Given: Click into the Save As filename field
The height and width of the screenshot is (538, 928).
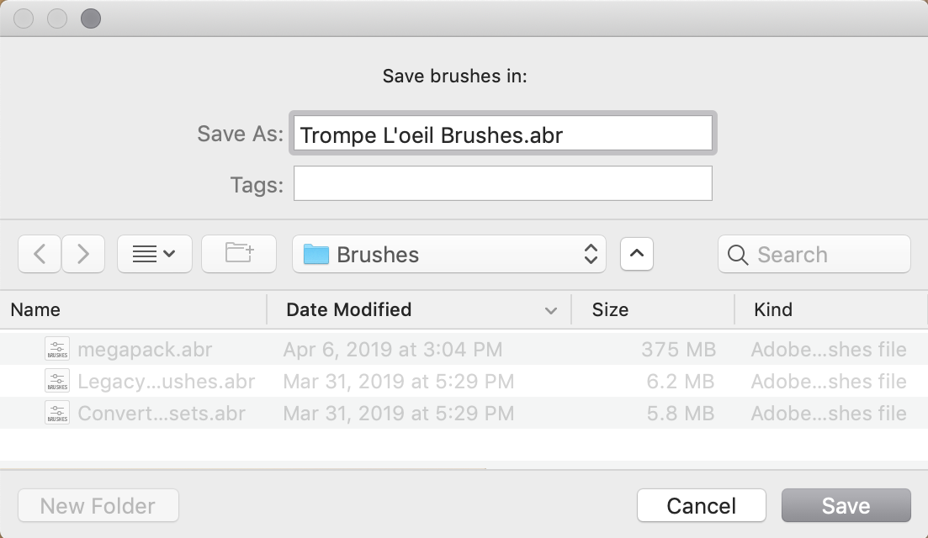Looking at the screenshot, I should (x=503, y=134).
